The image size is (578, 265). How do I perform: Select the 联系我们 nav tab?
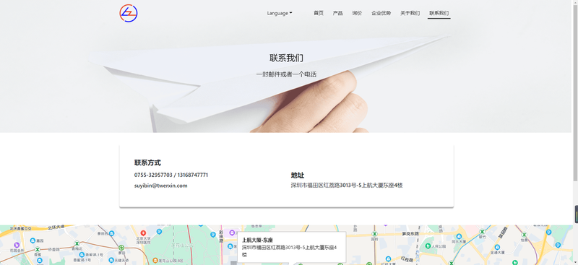click(439, 13)
